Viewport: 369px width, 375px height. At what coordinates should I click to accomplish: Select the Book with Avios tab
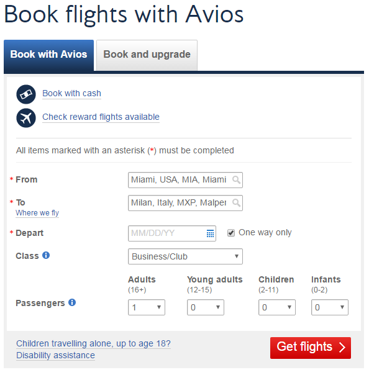(x=49, y=55)
